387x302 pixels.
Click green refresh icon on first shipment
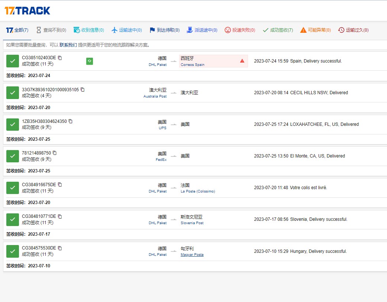(x=90, y=61)
